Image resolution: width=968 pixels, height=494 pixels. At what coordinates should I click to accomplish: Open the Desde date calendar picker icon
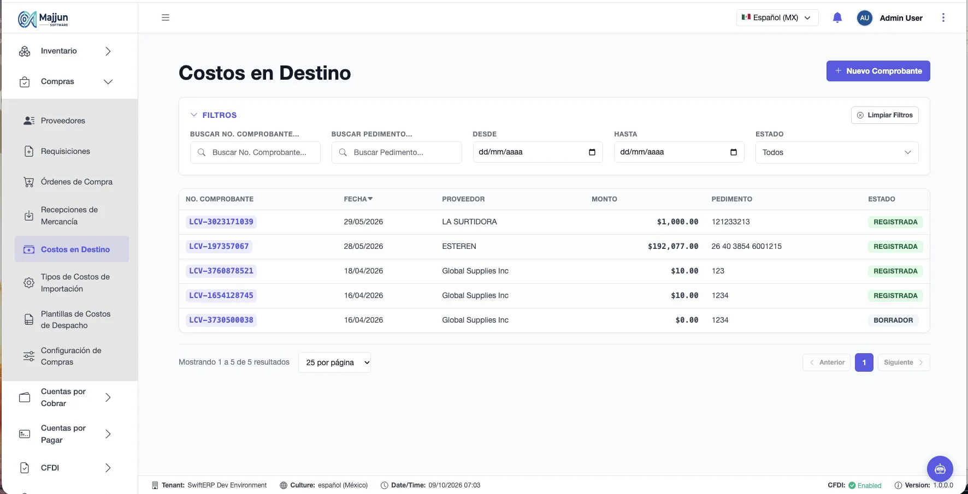[x=592, y=152]
